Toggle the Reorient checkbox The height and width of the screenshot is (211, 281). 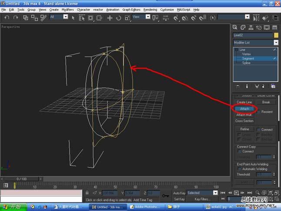[x=259, y=112]
